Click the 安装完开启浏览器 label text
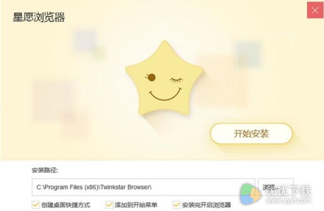 point(206,205)
